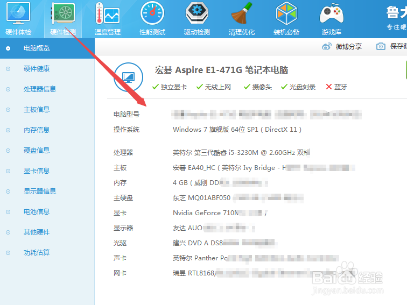The height and width of the screenshot is (305, 407).
Task: Click the 主硬盘 row label
Action: [123, 198]
